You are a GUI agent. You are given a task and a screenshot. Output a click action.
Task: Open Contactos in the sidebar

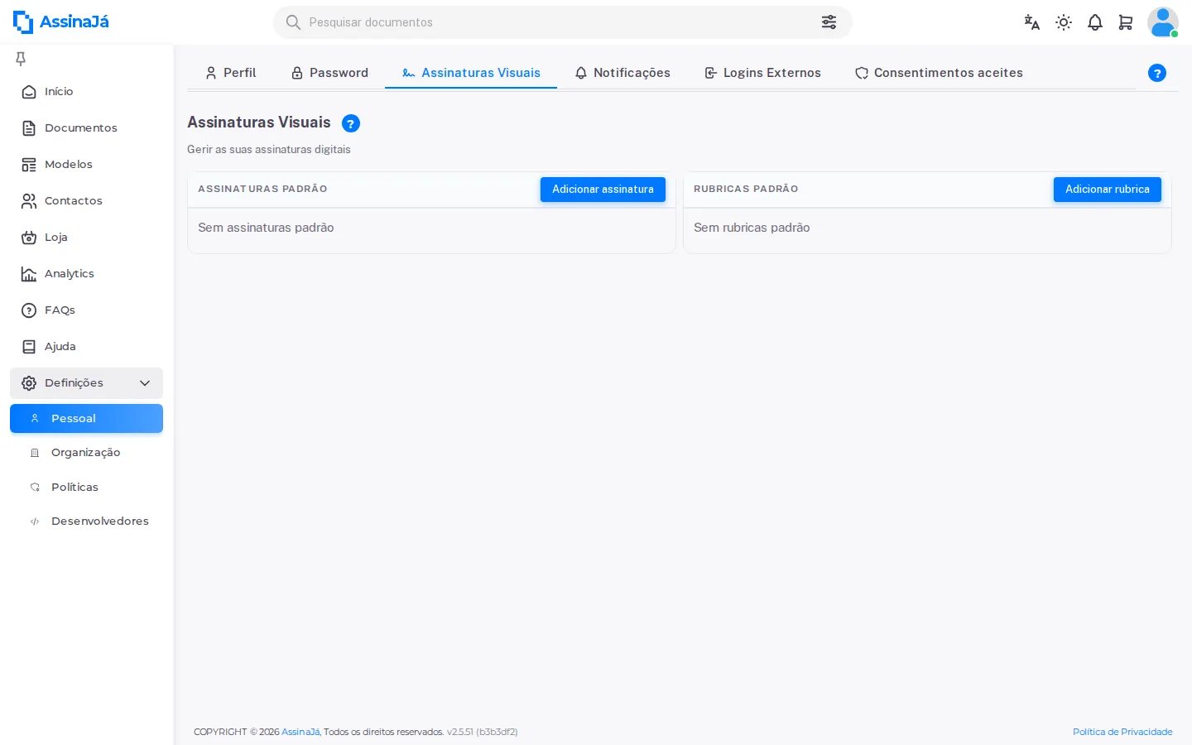click(x=86, y=201)
